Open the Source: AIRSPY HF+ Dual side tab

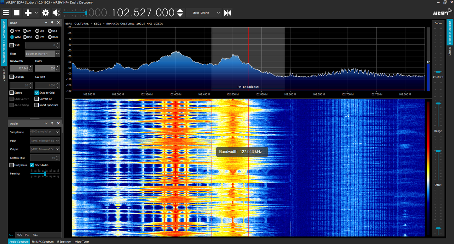coord(4,42)
